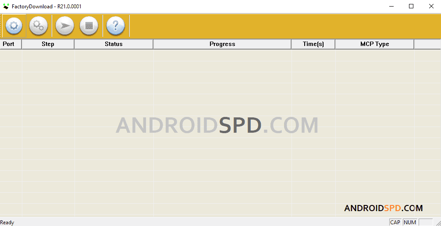This screenshot has width=441, height=226.
Task: Select the Step column header
Action: 48,44
